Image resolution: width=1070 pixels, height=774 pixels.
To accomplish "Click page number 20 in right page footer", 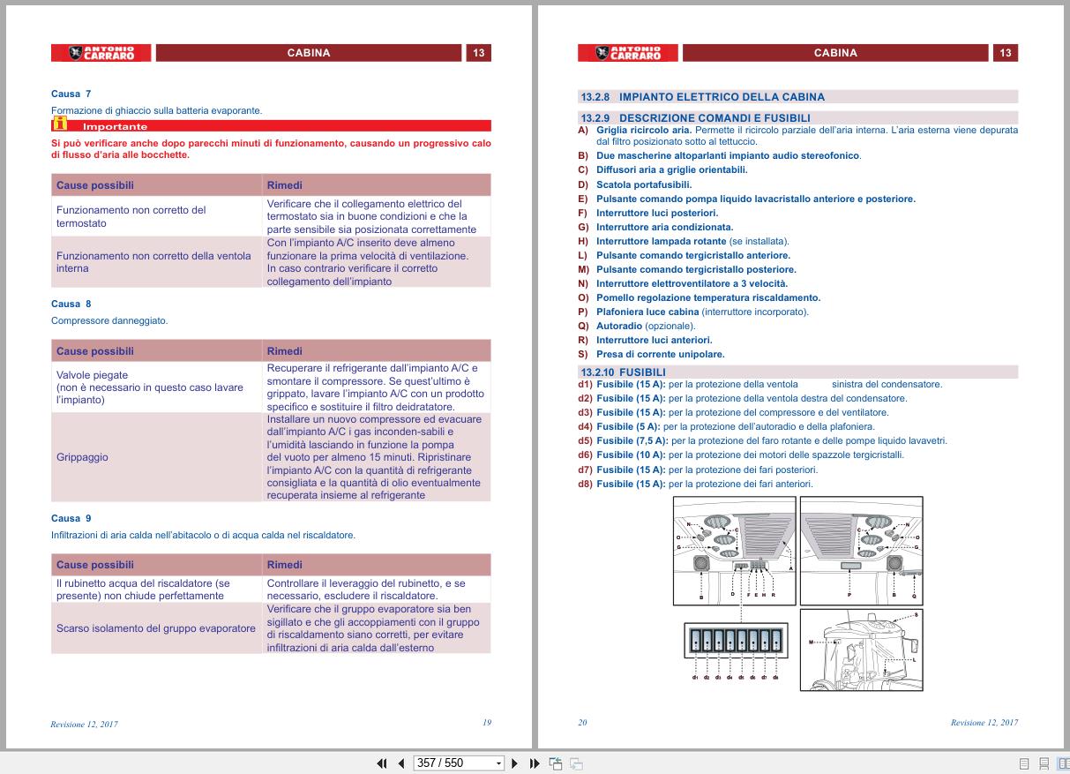I will pos(582,722).
